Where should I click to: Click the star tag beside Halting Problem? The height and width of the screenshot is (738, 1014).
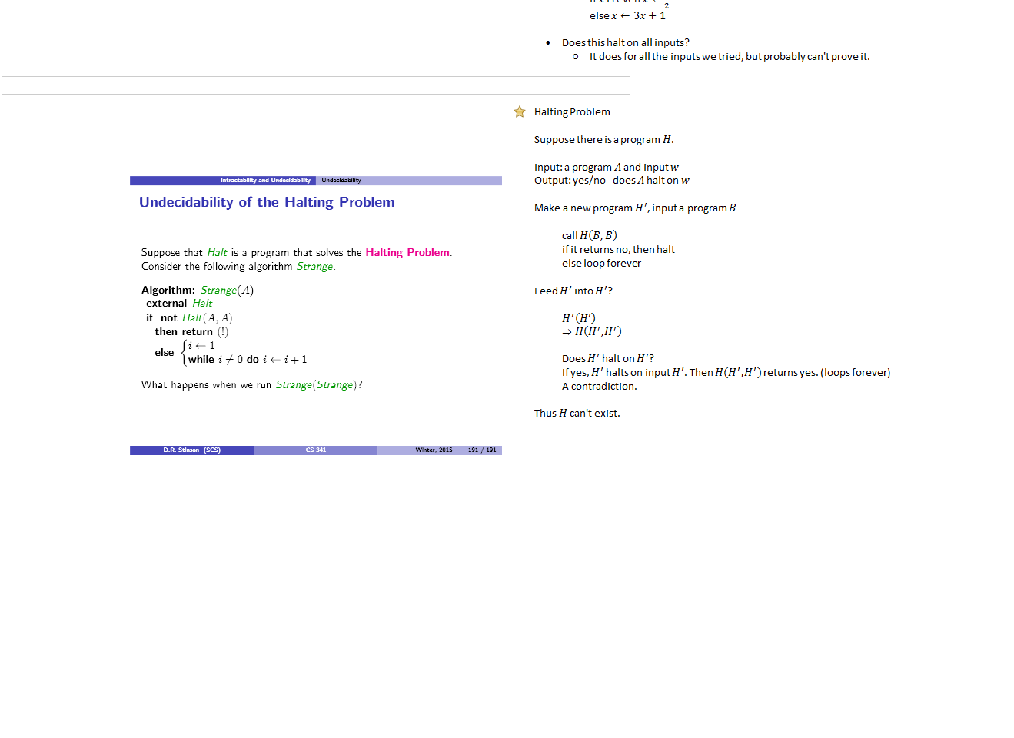tap(520, 112)
